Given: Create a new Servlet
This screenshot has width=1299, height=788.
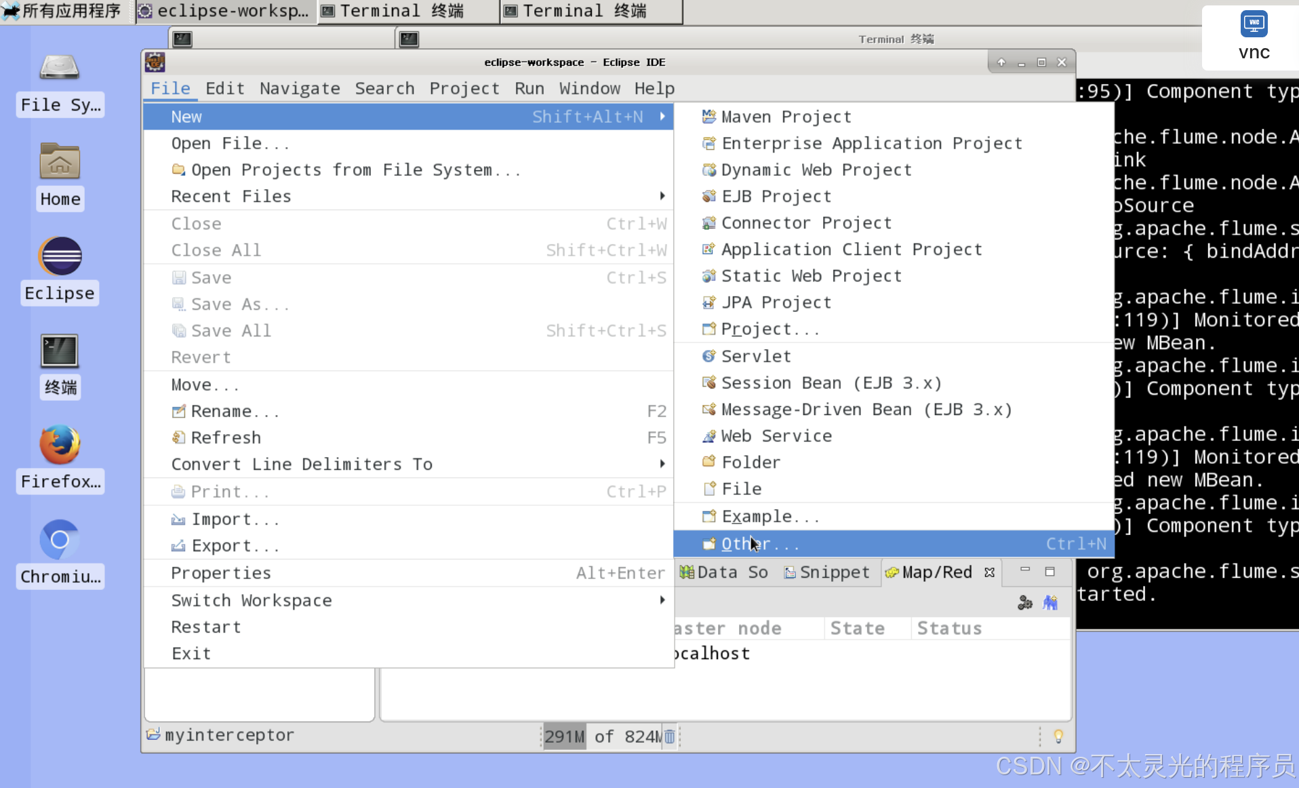Looking at the screenshot, I should coord(894,356).
